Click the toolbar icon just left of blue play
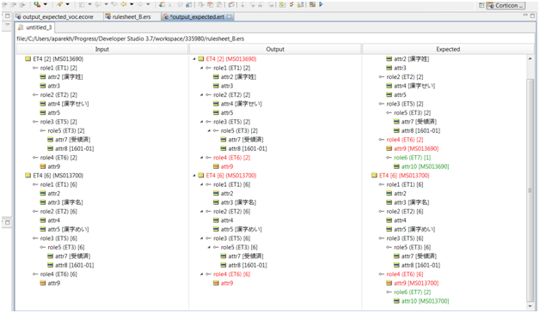The image size is (540, 313). (312, 4)
